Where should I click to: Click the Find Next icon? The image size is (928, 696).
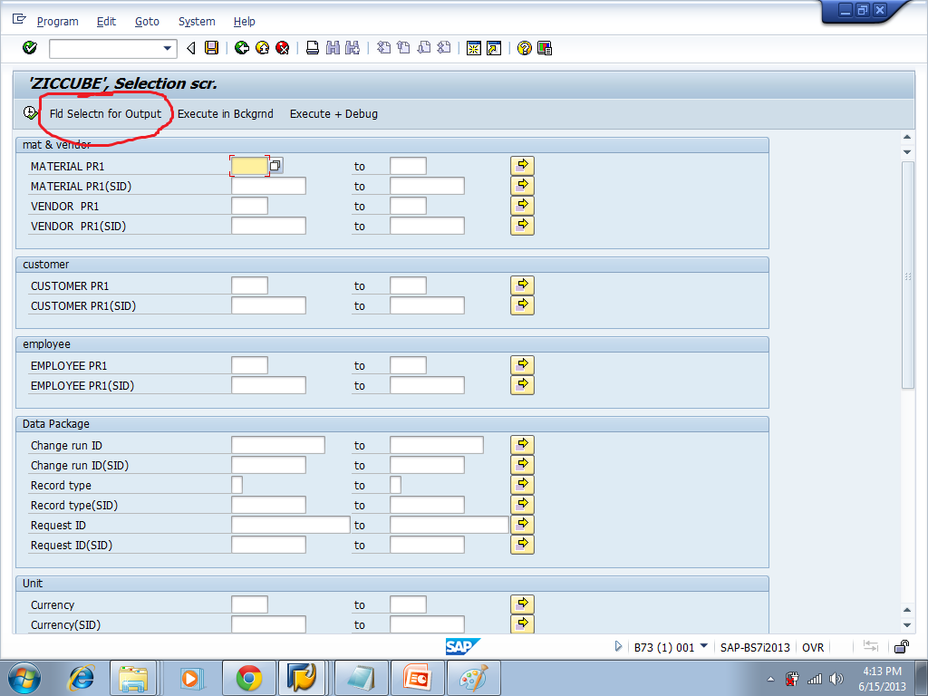(x=352, y=48)
